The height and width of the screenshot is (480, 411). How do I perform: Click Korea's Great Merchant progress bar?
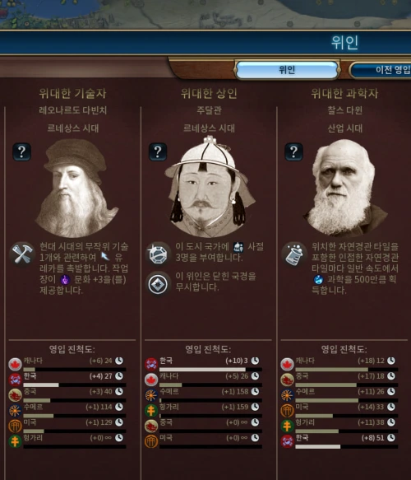point(210,370)
